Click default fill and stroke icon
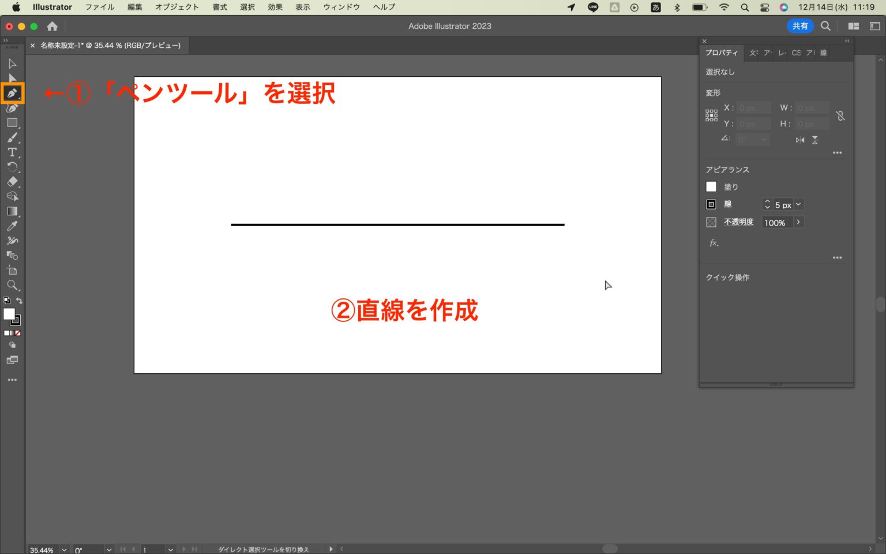886x554 pixels. (6, 301)
